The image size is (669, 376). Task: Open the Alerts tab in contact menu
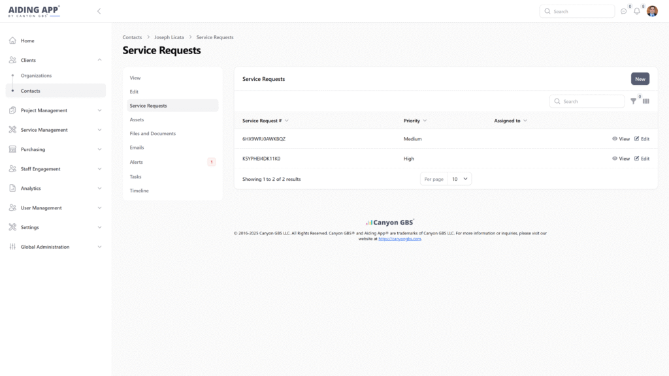coord(136,162)
